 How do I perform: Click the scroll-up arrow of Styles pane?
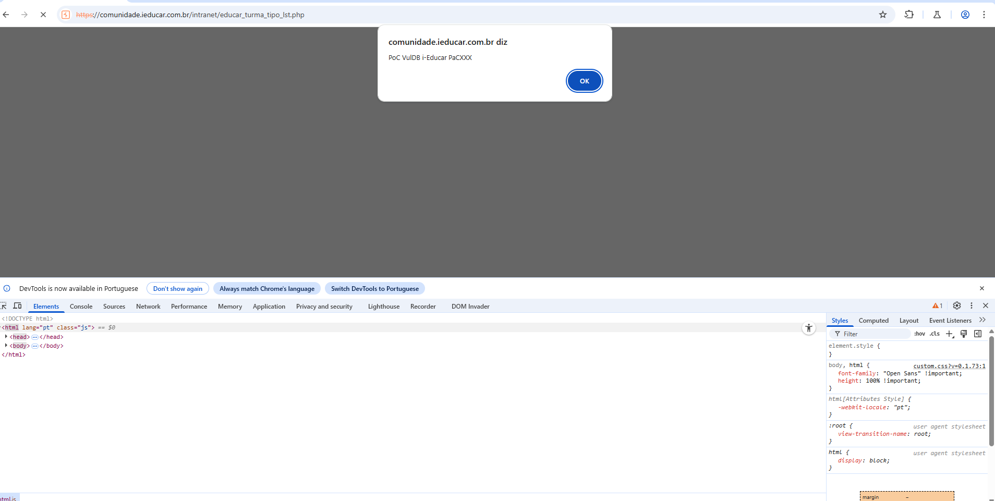(991, 332)
